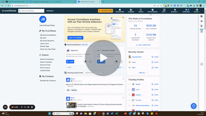Open the Recommended icon in top navigation

click(120, 11)
